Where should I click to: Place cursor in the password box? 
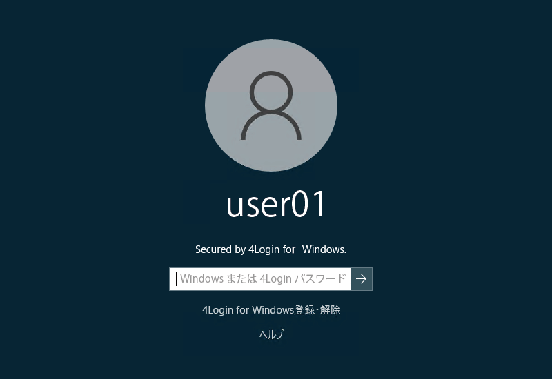[x=260, y=279]
